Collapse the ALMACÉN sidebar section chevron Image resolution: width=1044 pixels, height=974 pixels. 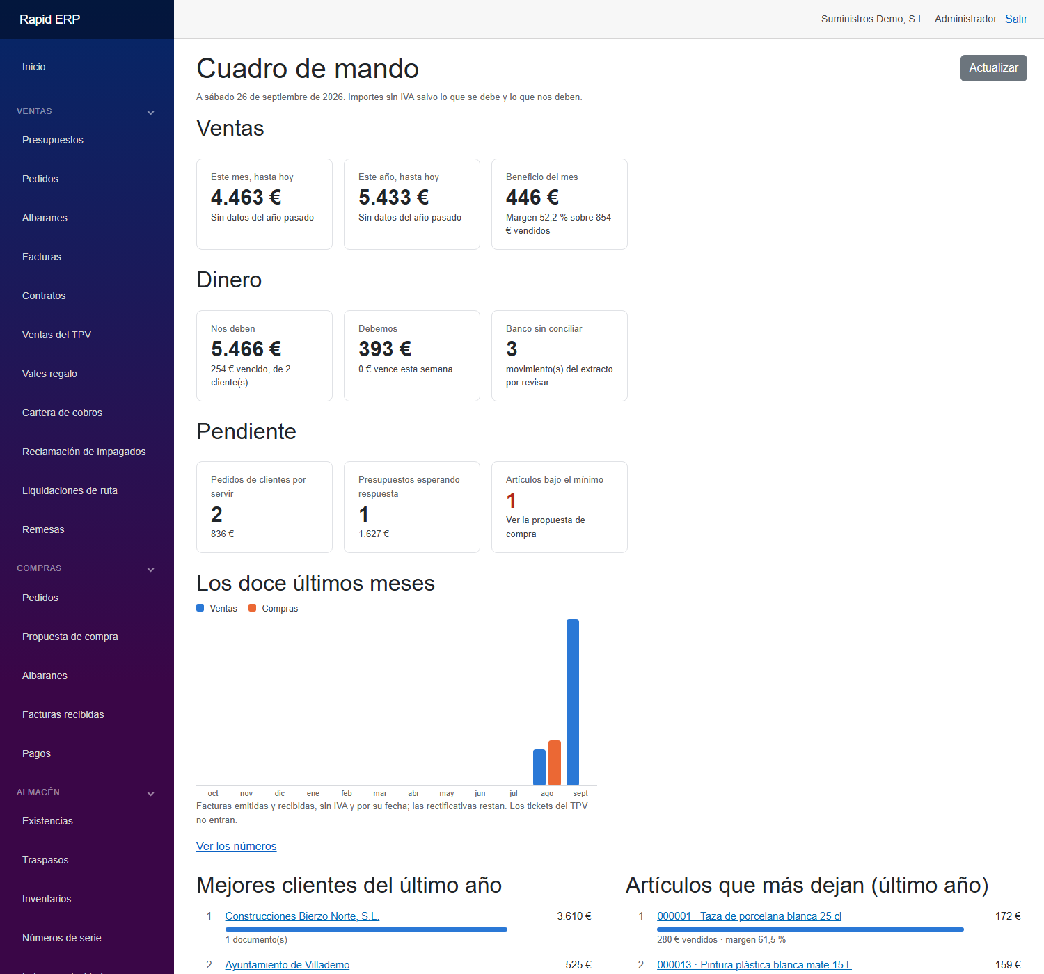(150, 793)
